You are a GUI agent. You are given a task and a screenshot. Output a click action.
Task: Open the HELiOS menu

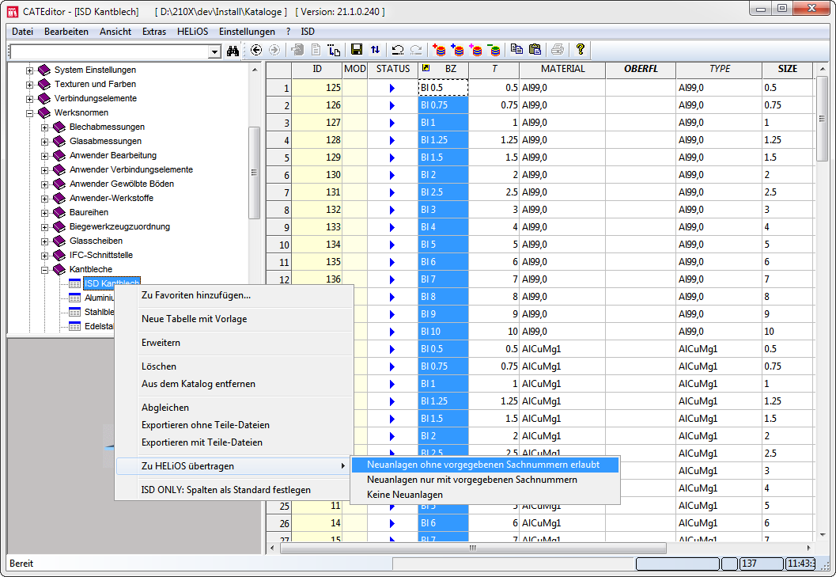point(192,32)
